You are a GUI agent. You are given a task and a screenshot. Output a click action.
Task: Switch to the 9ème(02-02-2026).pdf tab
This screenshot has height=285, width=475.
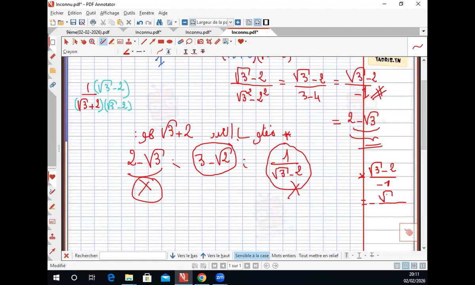(88, 32)
